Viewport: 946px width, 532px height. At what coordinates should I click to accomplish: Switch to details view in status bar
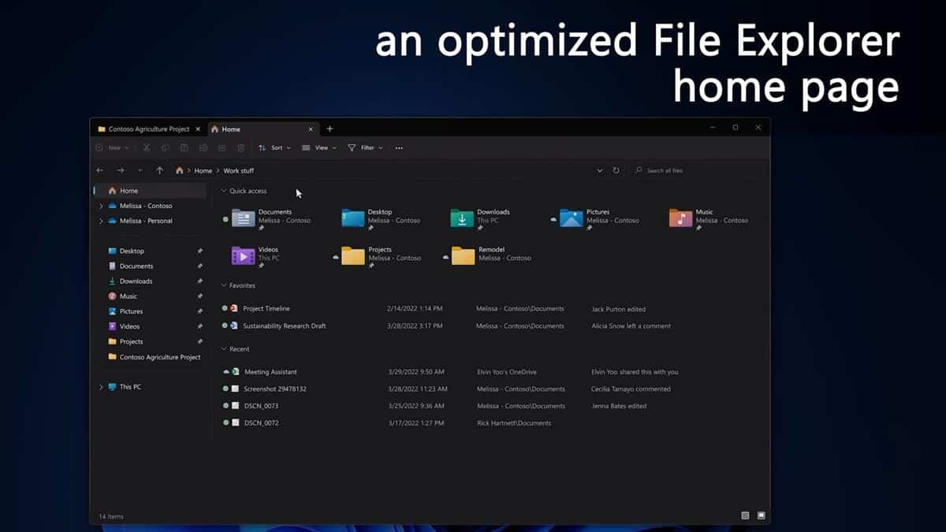pyautogui.click(x=745, y=515)
